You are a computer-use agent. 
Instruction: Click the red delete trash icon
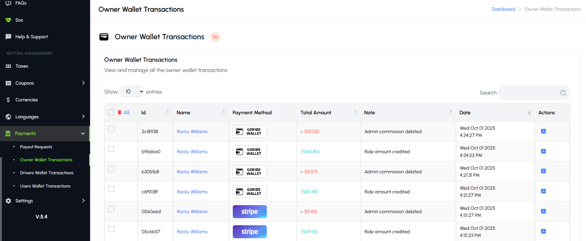click(x=119, y=112)
